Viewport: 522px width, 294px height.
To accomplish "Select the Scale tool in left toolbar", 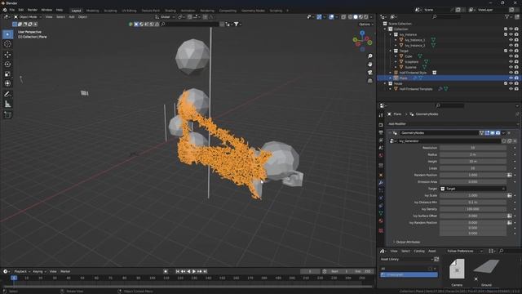I will coord(7,74).
